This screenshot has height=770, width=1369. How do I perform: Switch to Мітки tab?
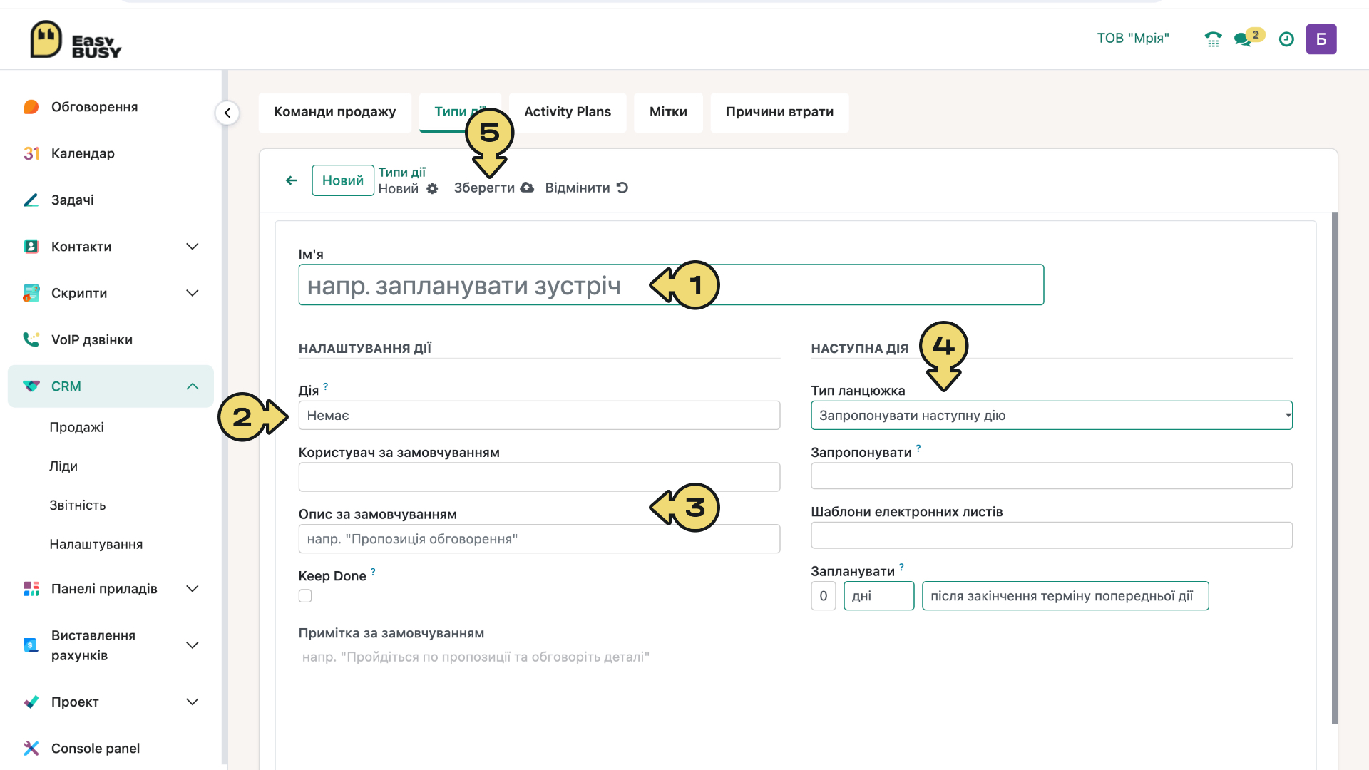pos(668,112)
